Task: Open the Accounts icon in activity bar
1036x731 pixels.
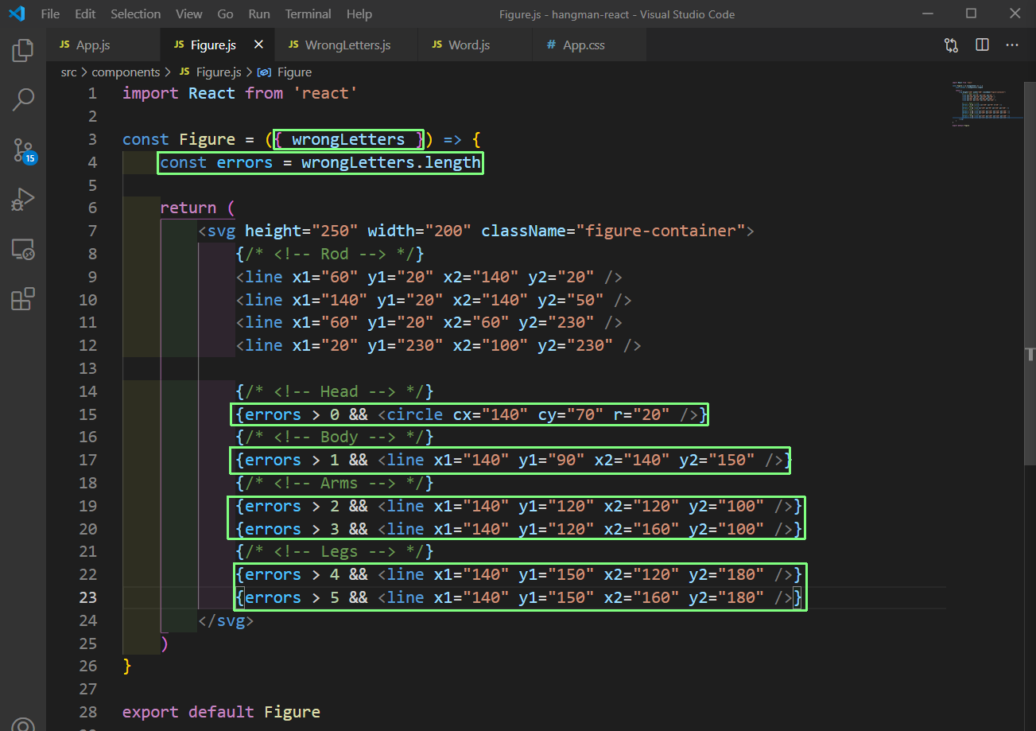Action: pos(23,725)
